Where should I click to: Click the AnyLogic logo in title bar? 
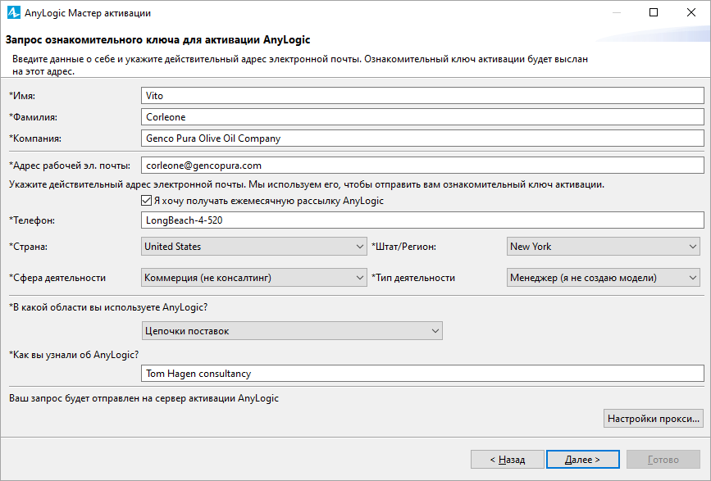(14, 12)
